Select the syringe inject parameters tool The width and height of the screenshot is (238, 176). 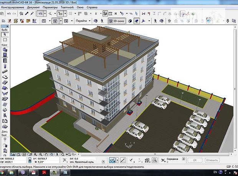tap(32, 14)
